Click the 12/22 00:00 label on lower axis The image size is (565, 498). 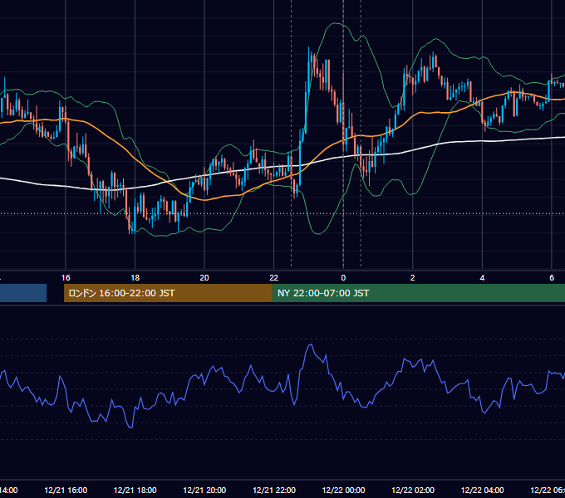click(x=343, y=491)
